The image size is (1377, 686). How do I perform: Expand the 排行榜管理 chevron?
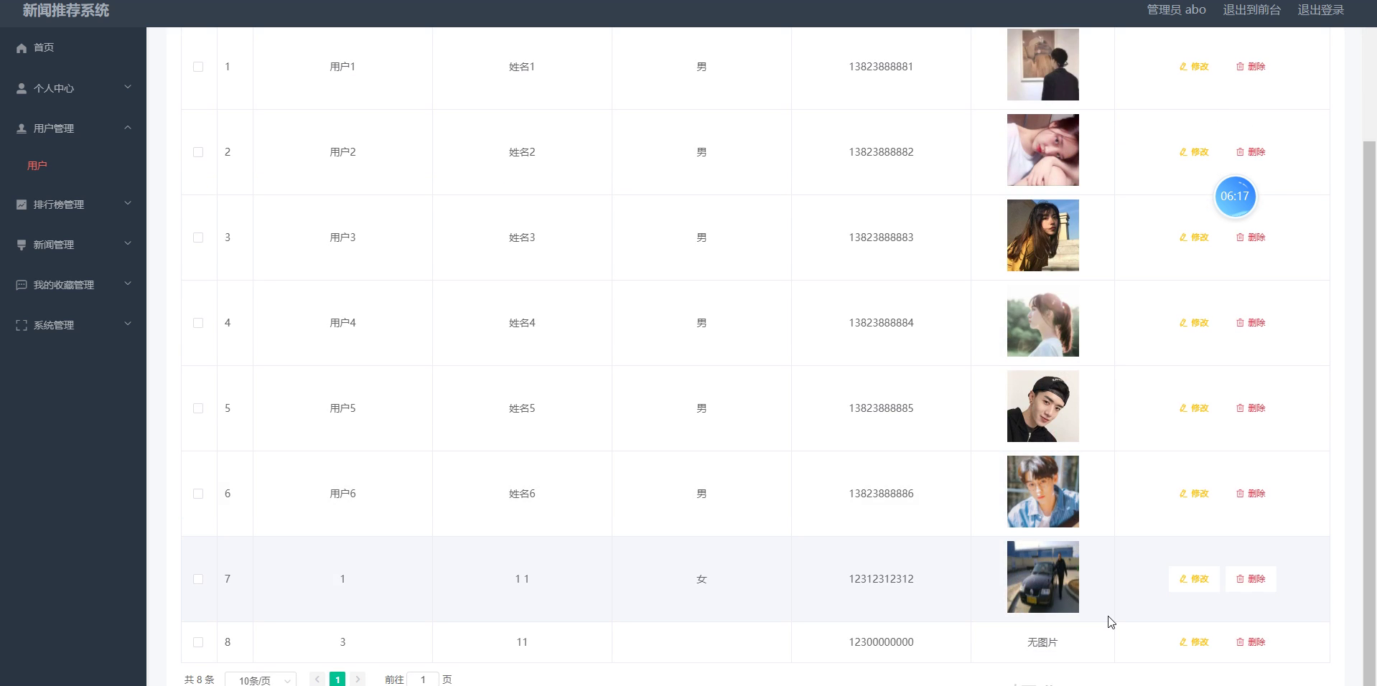(128, 204)
